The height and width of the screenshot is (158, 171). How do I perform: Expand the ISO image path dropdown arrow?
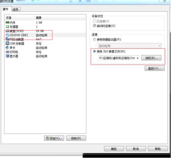138,58
